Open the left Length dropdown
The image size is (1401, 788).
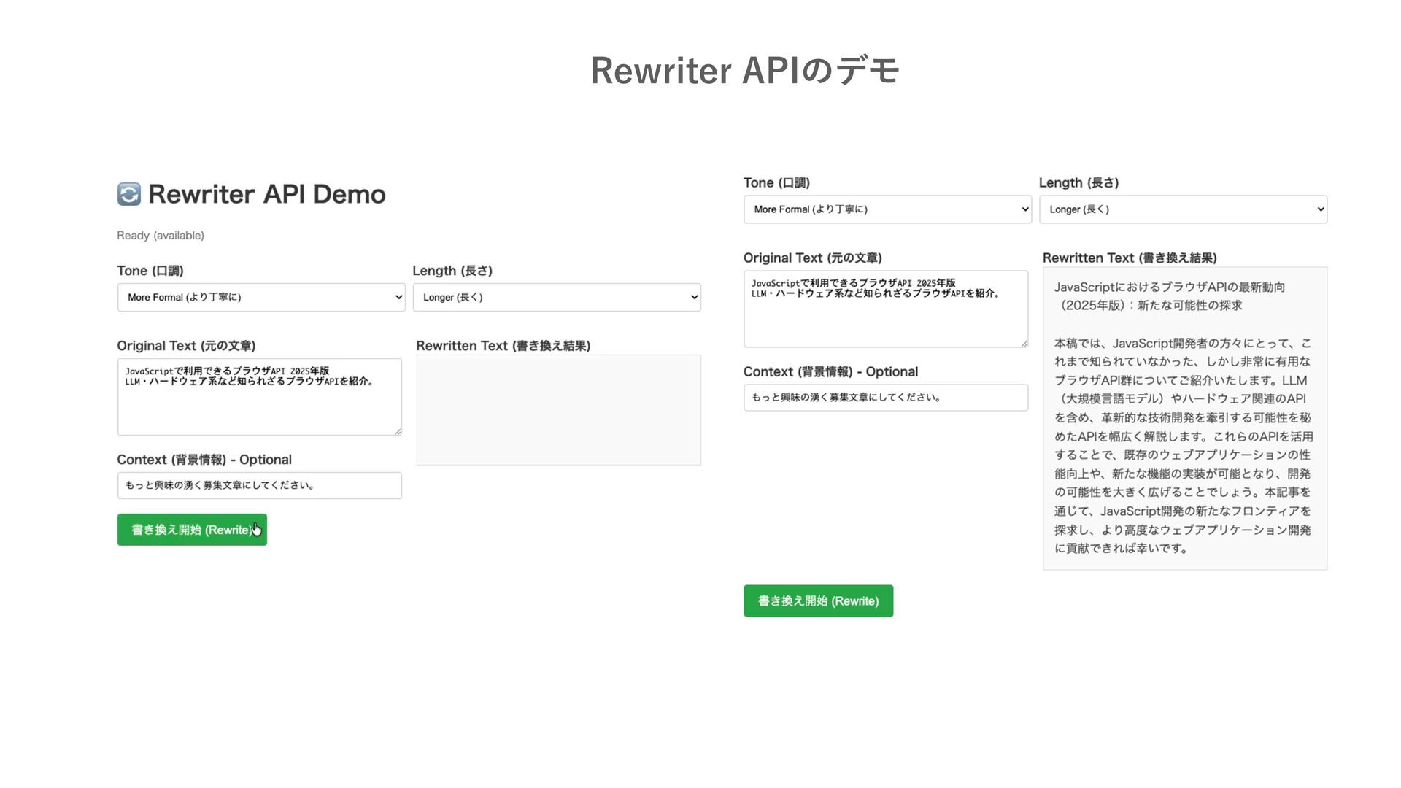(556, 297)
